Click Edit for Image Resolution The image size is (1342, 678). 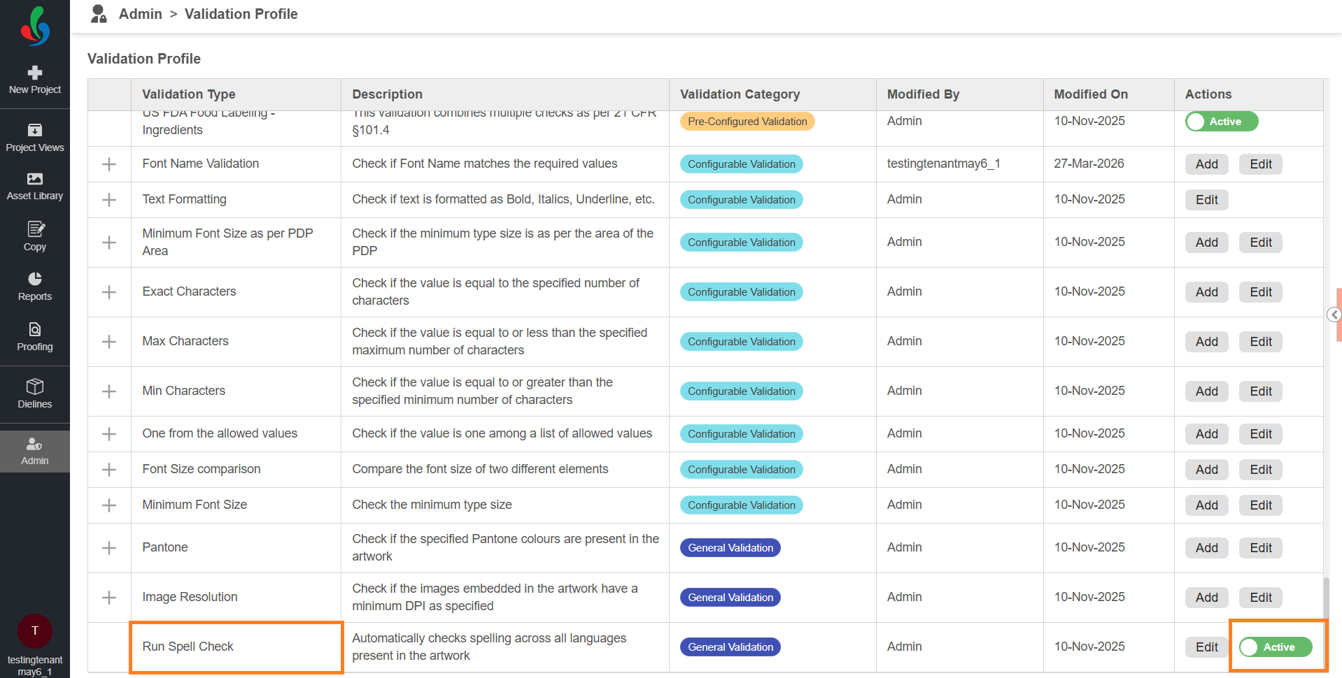tap(1260, 598)
